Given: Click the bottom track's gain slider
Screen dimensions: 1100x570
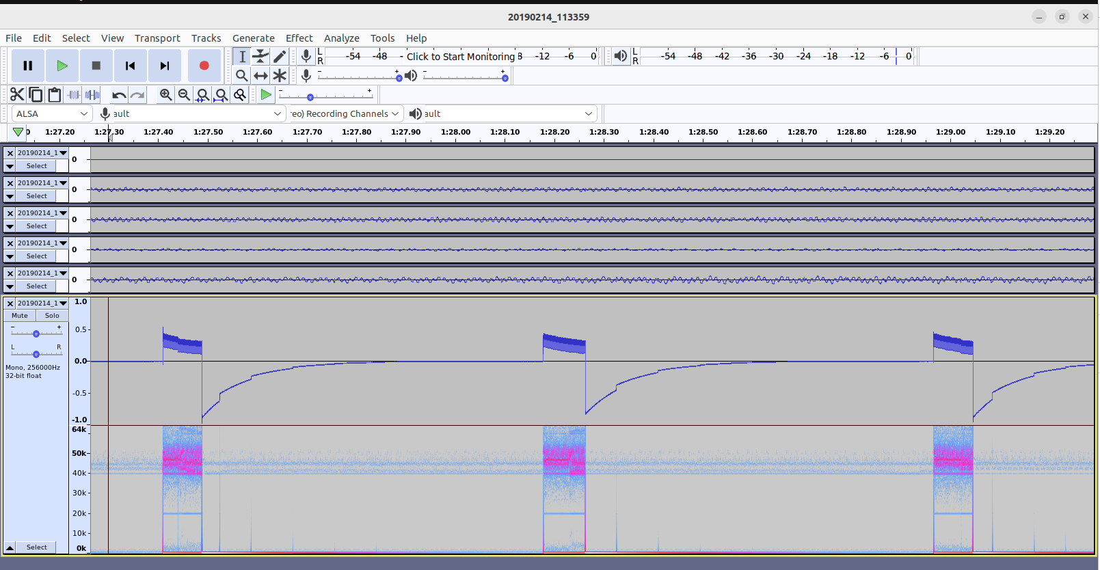Looking at the screenshot, I should [x=36, y=334].
